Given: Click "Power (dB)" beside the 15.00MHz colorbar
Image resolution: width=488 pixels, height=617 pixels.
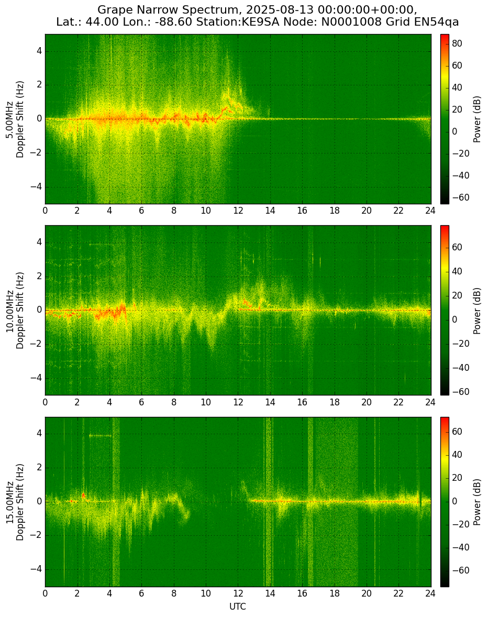Looking at the screenshot, I should [x=477, y=501].
